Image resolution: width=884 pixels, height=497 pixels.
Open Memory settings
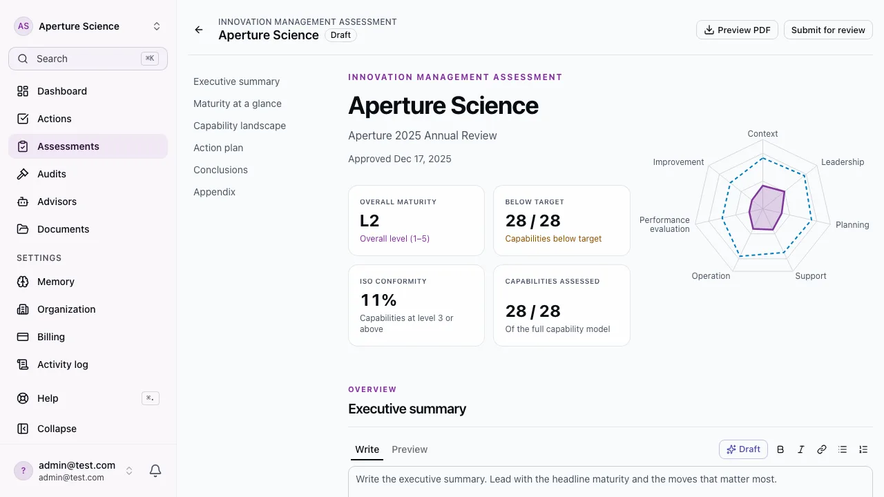(88, 282)
